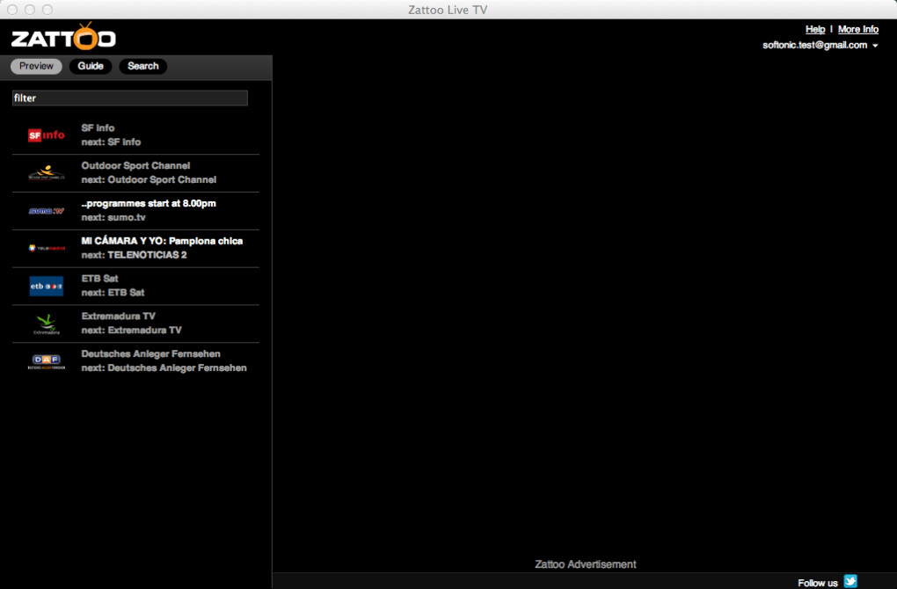
Task: Click 'next: Deutsches Anleger Fernsehen' text
Action: 164,368
